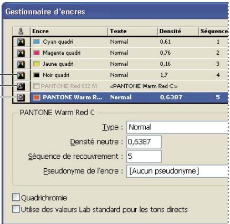The width and height of the screenshot is (230, 224).
Task: Select the highlighted PANTONE Warm R... row name
Action: pyautogui.click(x=73, y=97)
